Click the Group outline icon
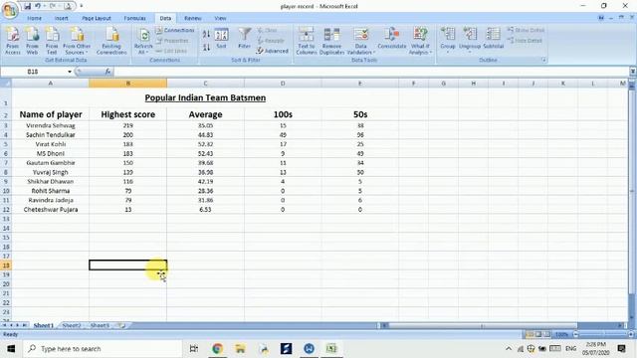The image size is (637, 358). click(448, 40)
